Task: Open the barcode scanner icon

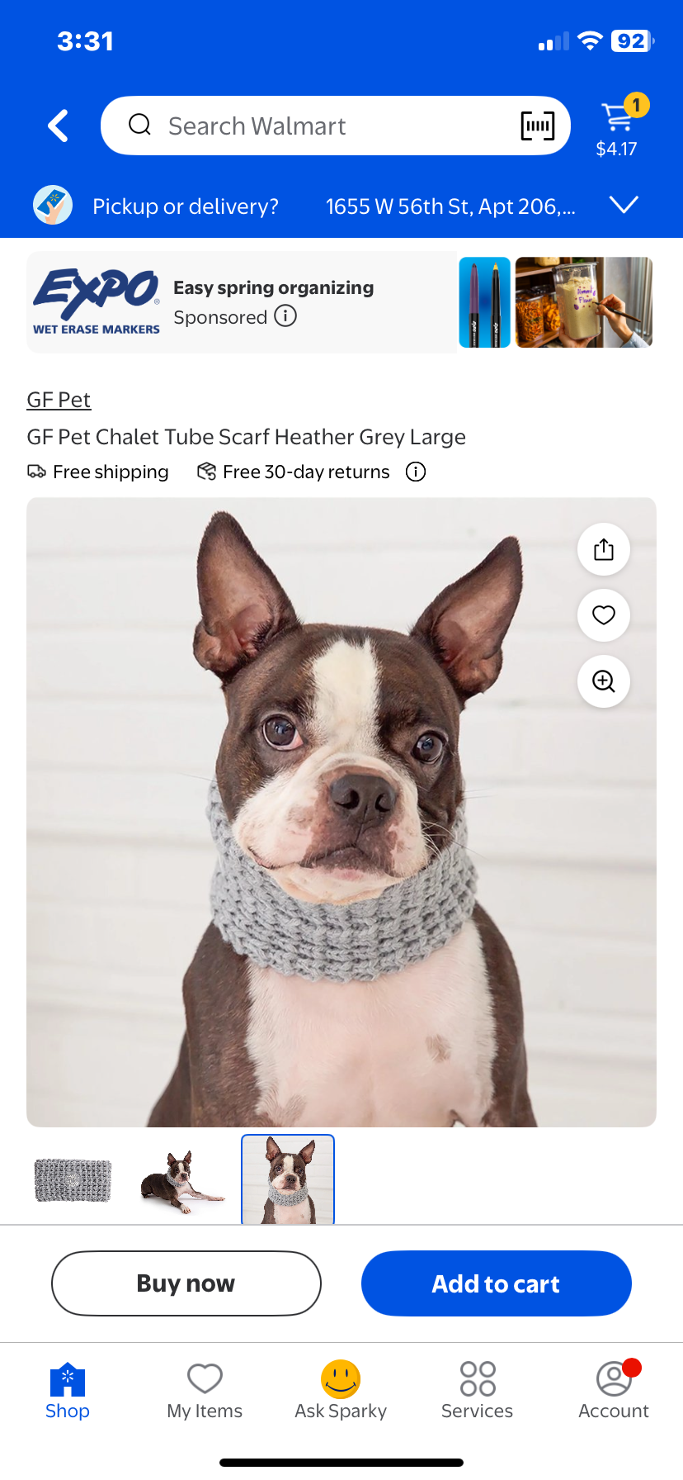Action: [x=538, y=126]
